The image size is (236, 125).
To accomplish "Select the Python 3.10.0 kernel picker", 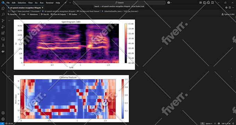I will point(228,14).
